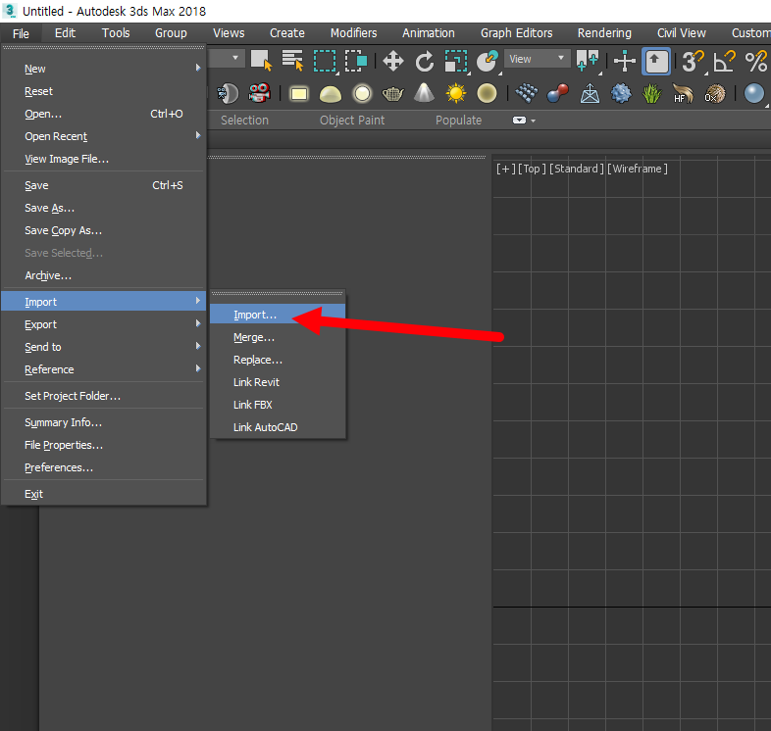Toggle the Percent Snap button
This screenshot has width=771, height=731.
(755, 62)
